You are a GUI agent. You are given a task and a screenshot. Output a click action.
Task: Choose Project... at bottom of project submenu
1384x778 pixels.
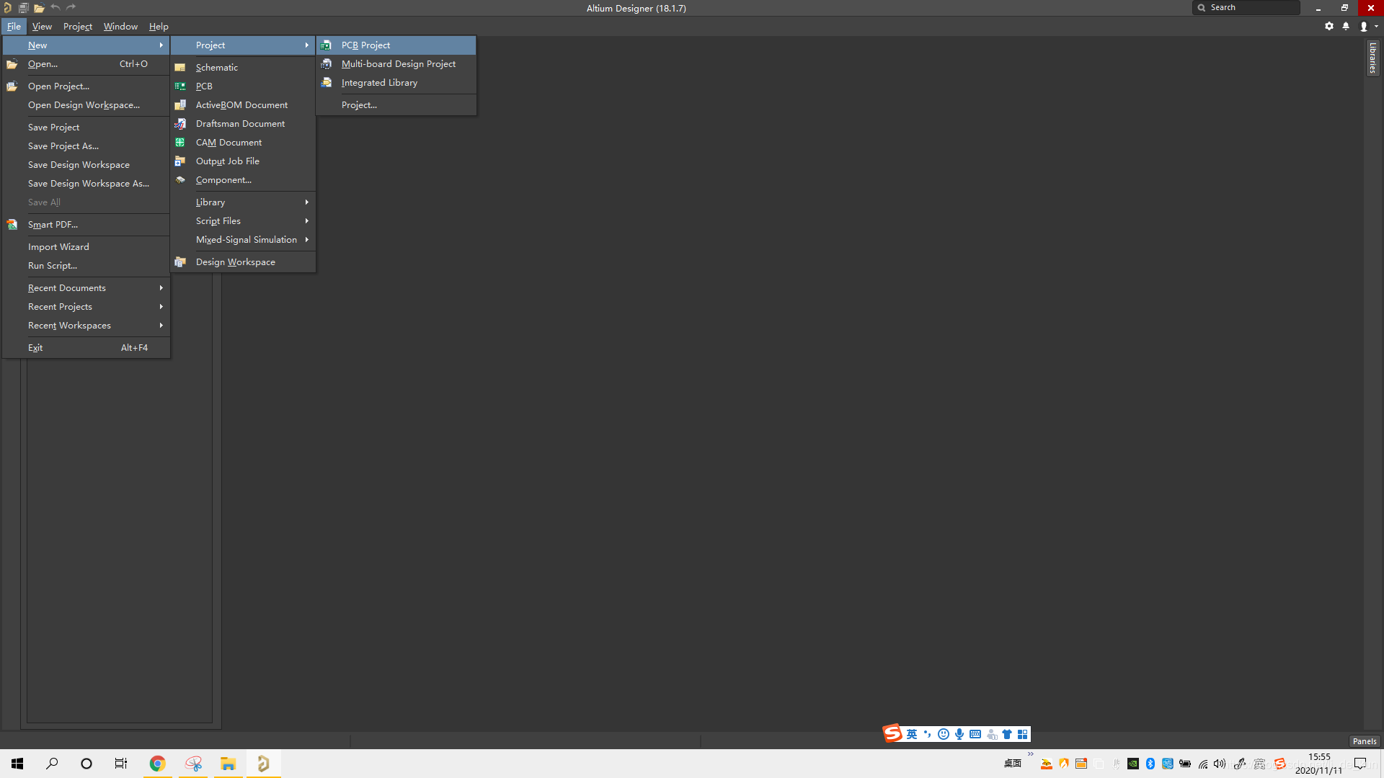click(x=396, y=105)
